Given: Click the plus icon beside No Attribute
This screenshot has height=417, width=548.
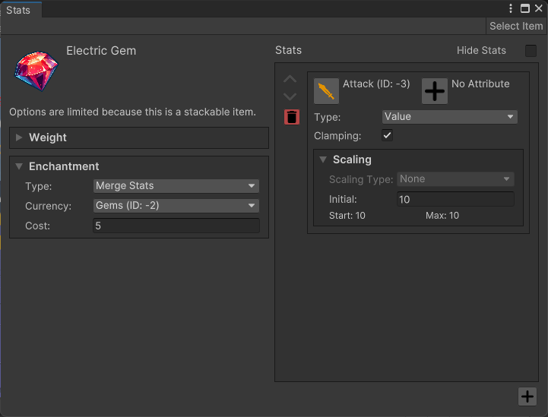Looking at the screenshot, I should (435, 91).
